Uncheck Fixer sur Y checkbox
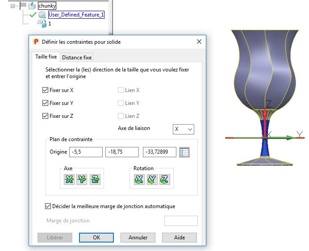Viewport: 309px width, 251px height. tap(46, 103)
